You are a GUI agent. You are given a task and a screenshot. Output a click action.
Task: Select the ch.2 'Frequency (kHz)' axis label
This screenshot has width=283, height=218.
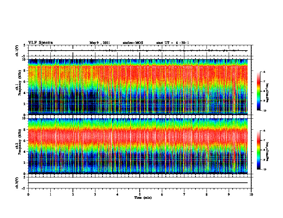point(20,142)
